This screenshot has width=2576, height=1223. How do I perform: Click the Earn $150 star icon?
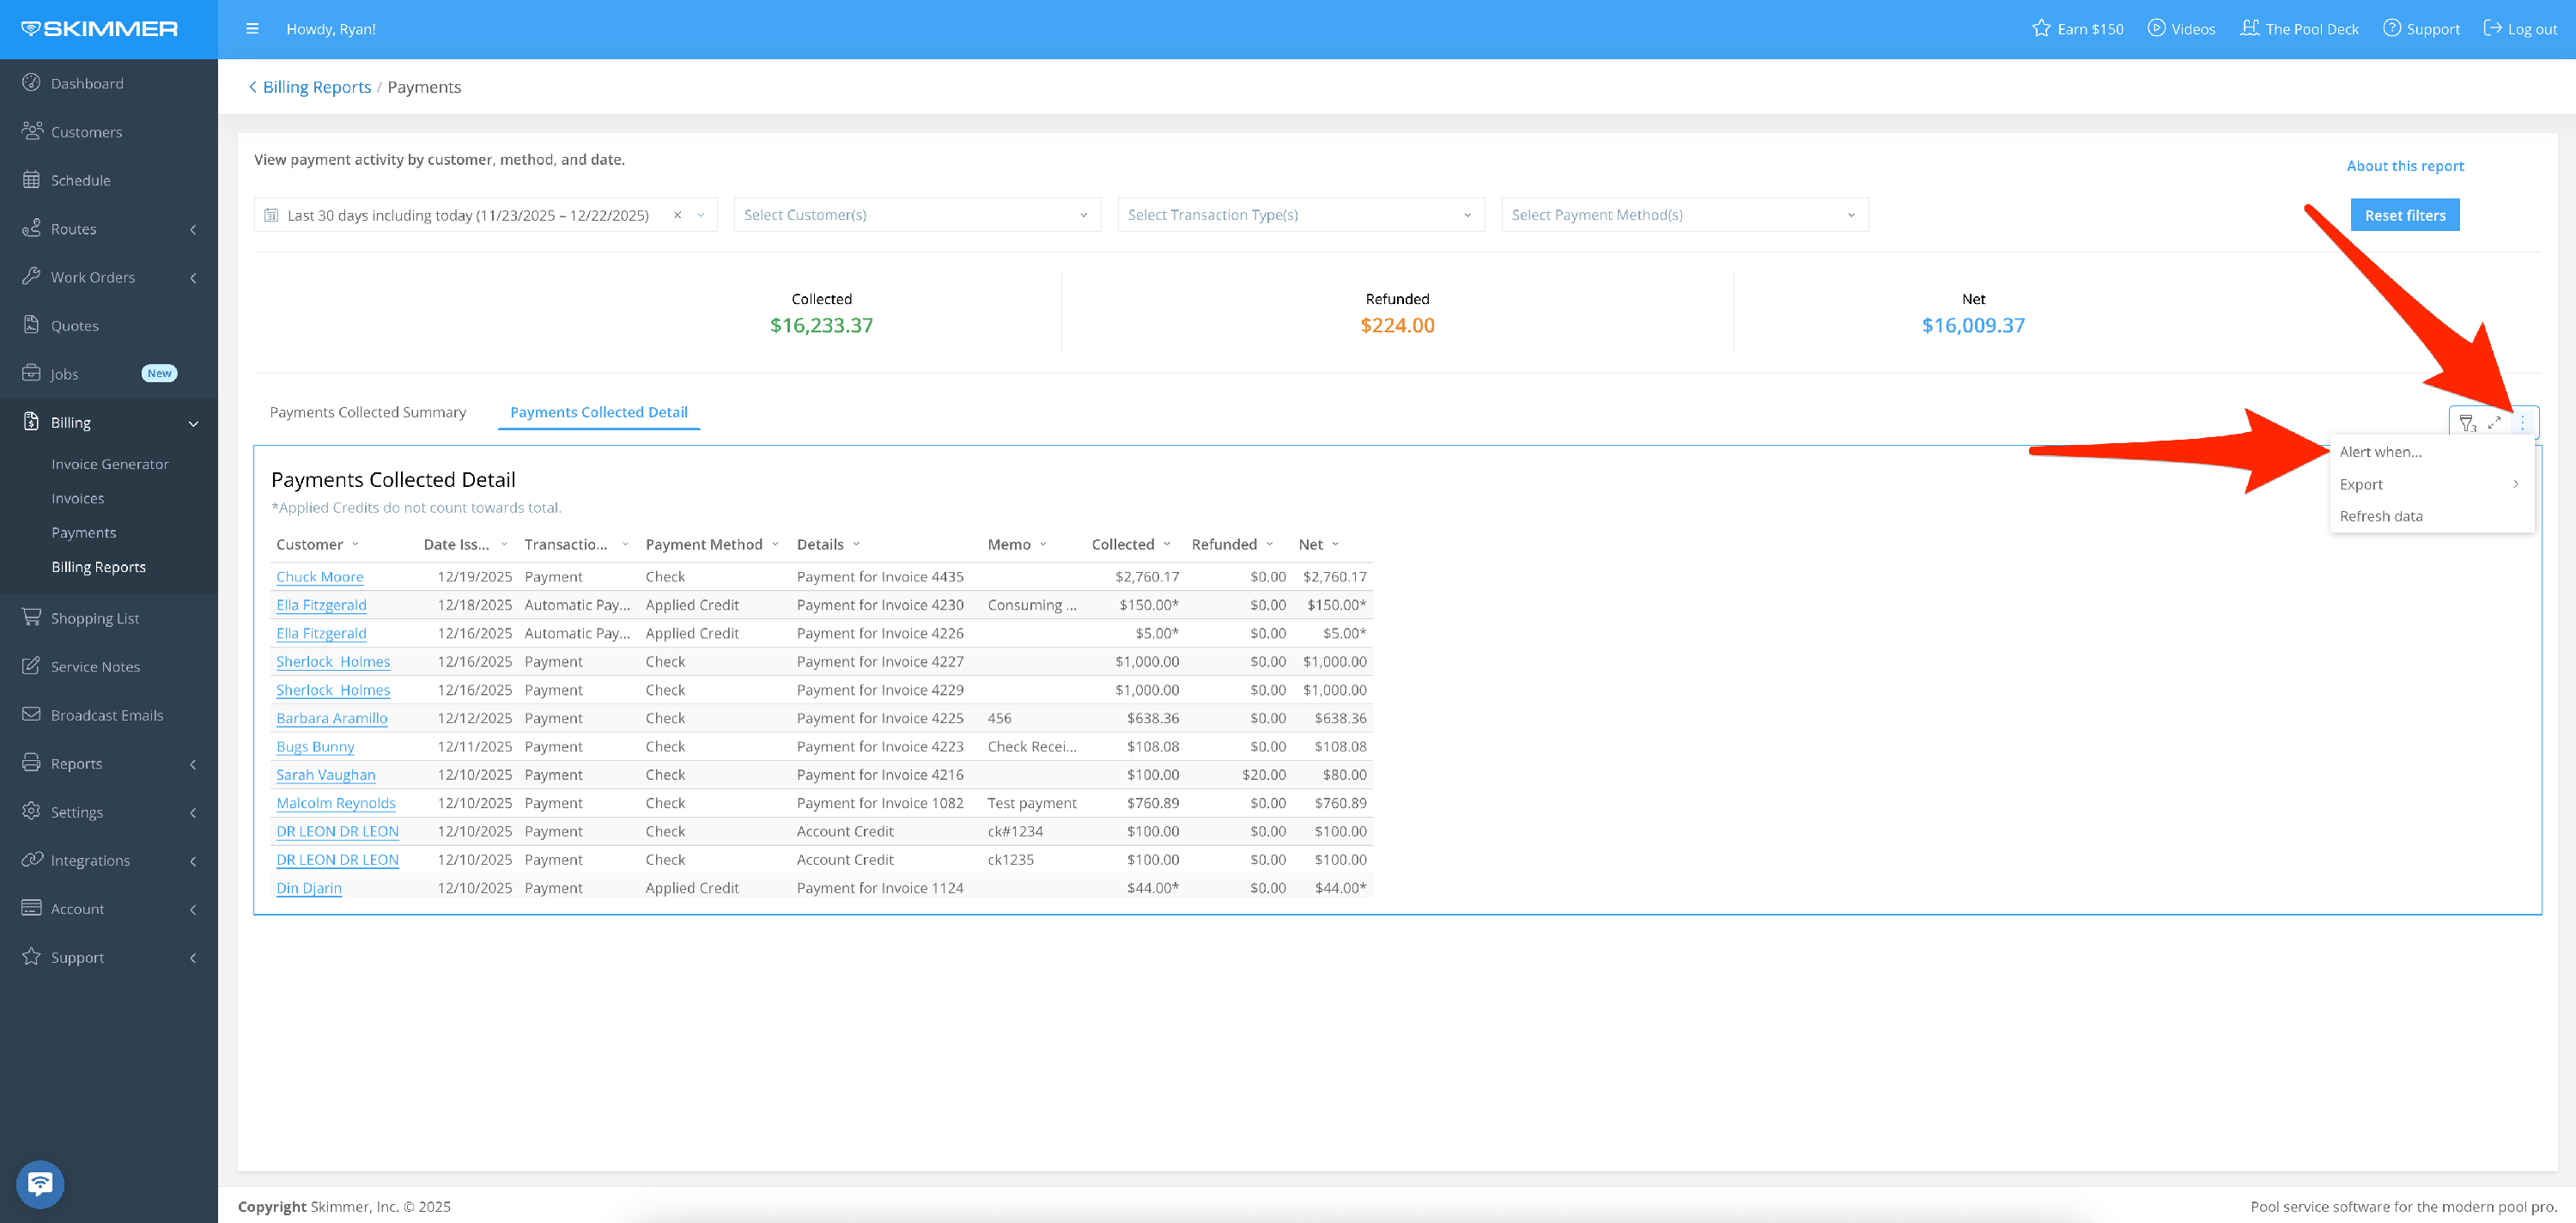click(x=2041, y=29)
